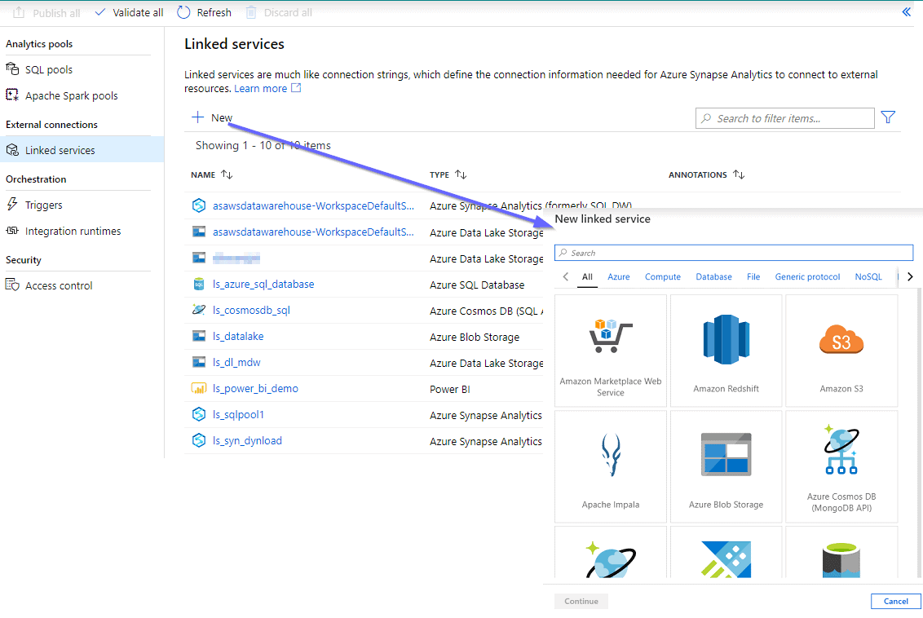Click the Cancel button

(895, 601)
